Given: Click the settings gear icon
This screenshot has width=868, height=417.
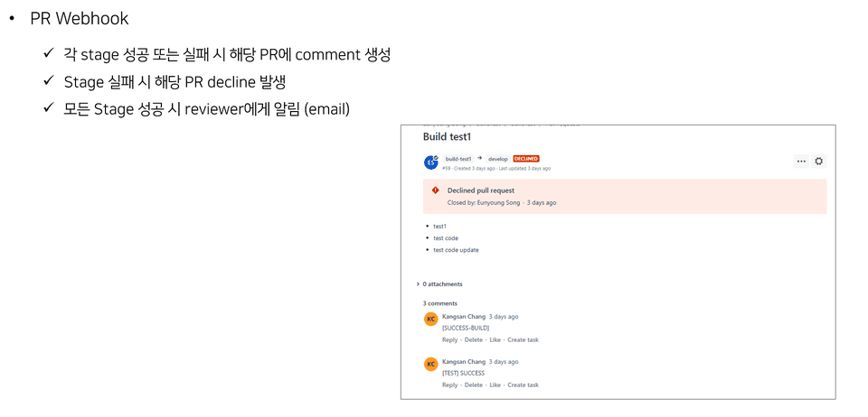Looking at the screenshot, I should 819,162.
